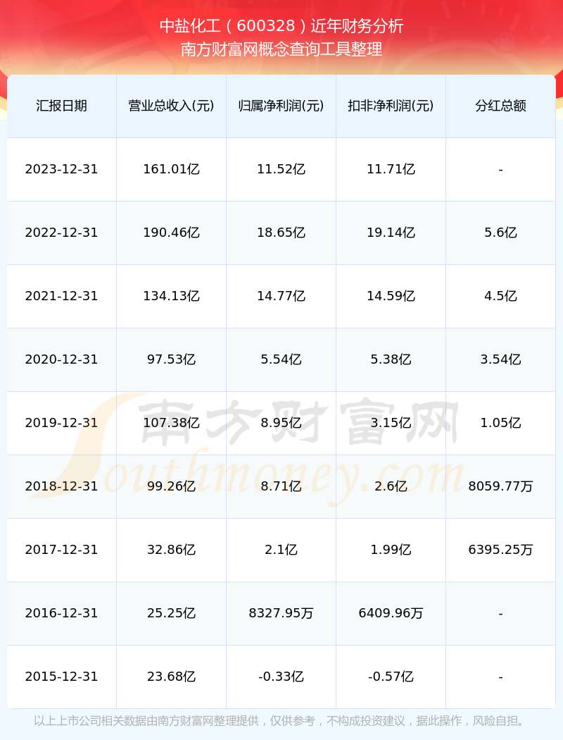
Task: Select revenue value 134.13亿
Action: [x=171, y=296]
